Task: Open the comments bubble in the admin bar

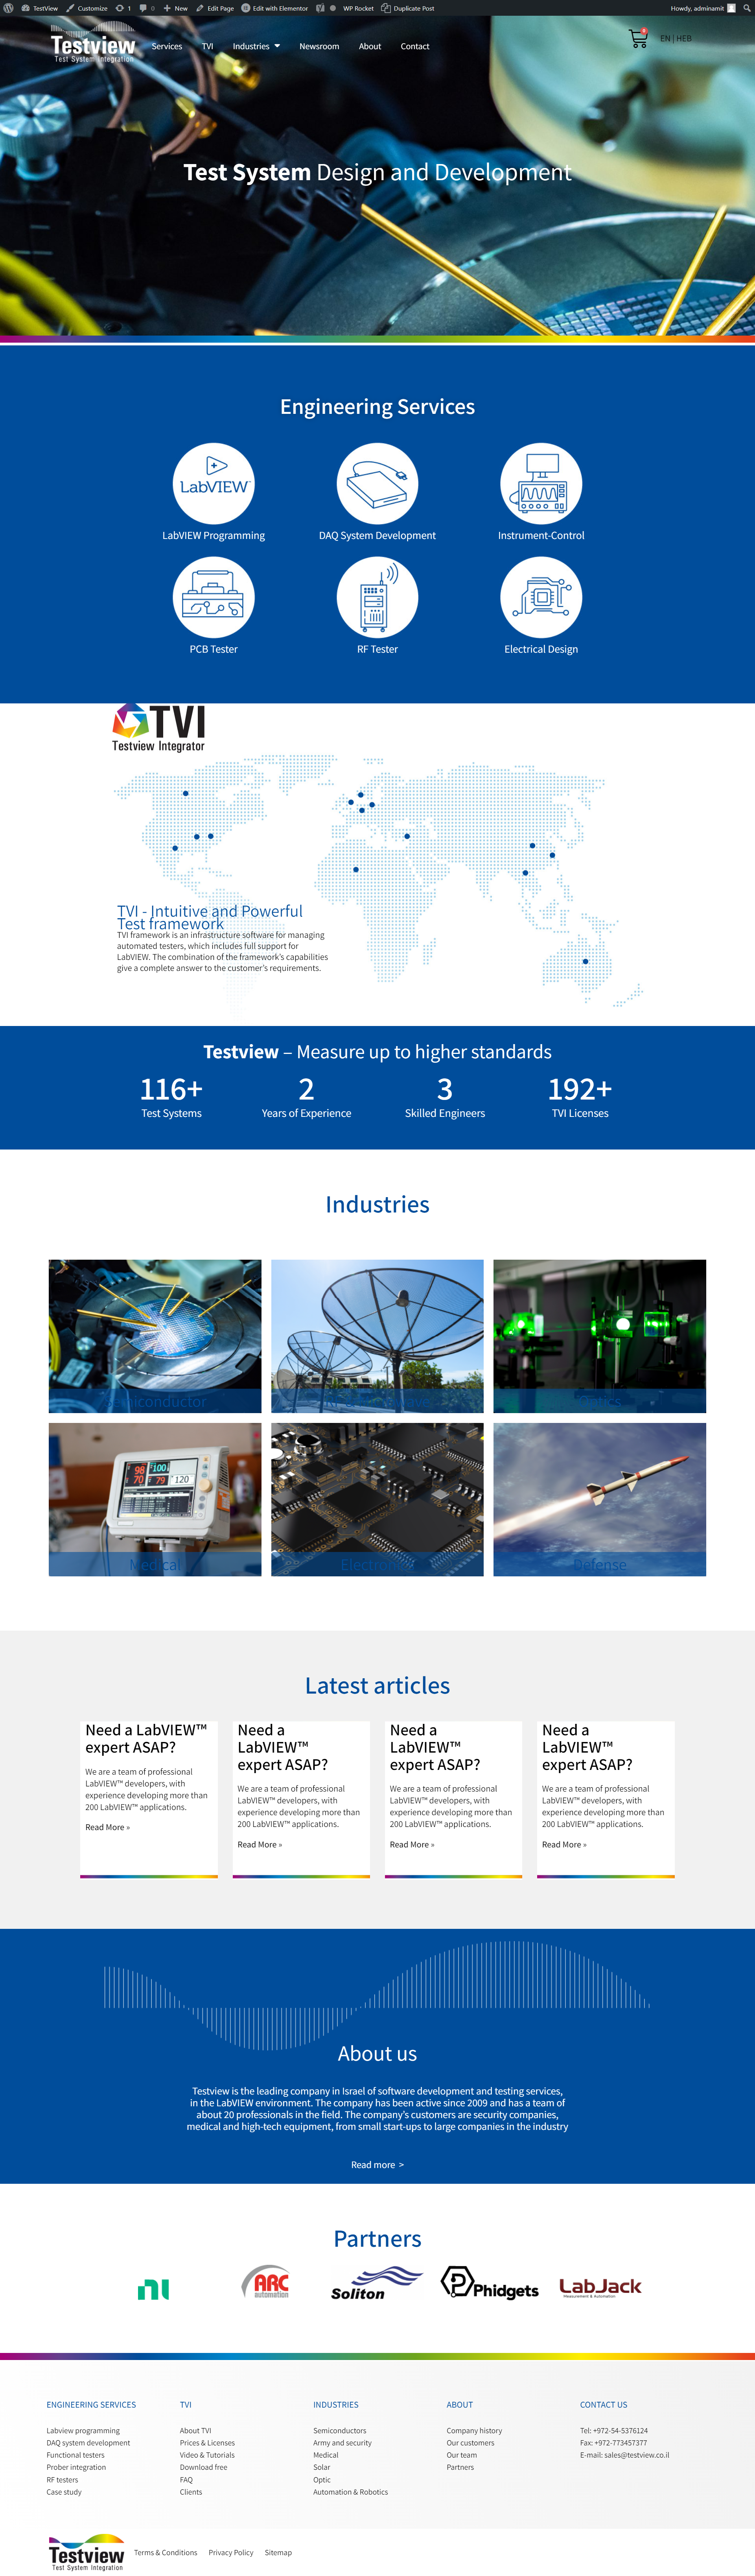Action: click(x=147, y=8)
